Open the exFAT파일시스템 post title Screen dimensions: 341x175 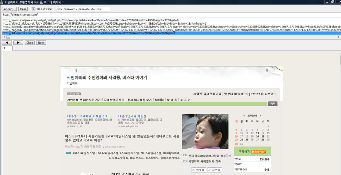(123, 138)
